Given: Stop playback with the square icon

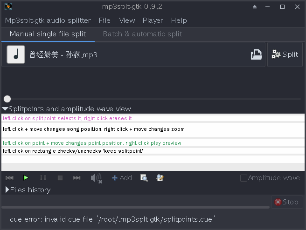Looking at the screenshot, I should coord(60,177).
